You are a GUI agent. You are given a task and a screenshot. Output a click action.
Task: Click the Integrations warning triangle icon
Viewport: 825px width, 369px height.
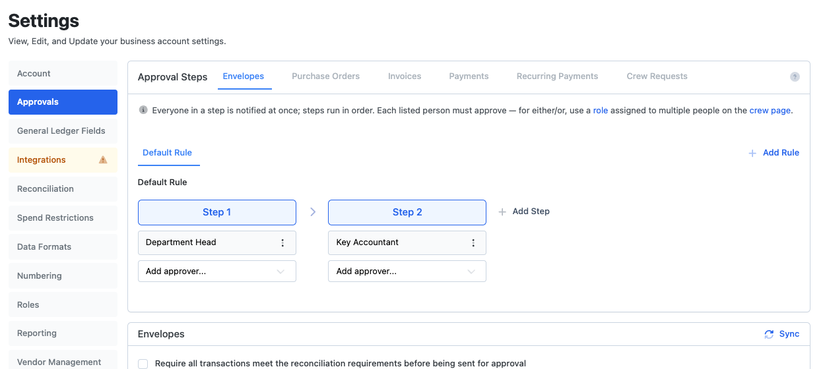[103, 159]
